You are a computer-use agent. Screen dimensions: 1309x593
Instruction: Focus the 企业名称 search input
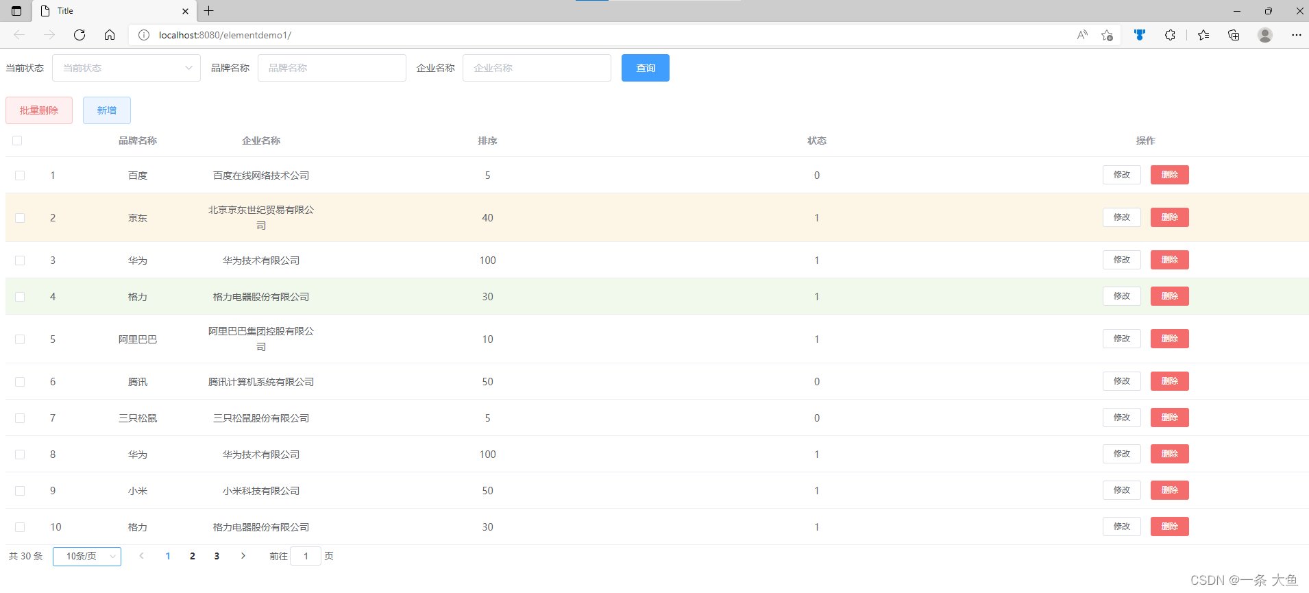(x=537, y=68)
